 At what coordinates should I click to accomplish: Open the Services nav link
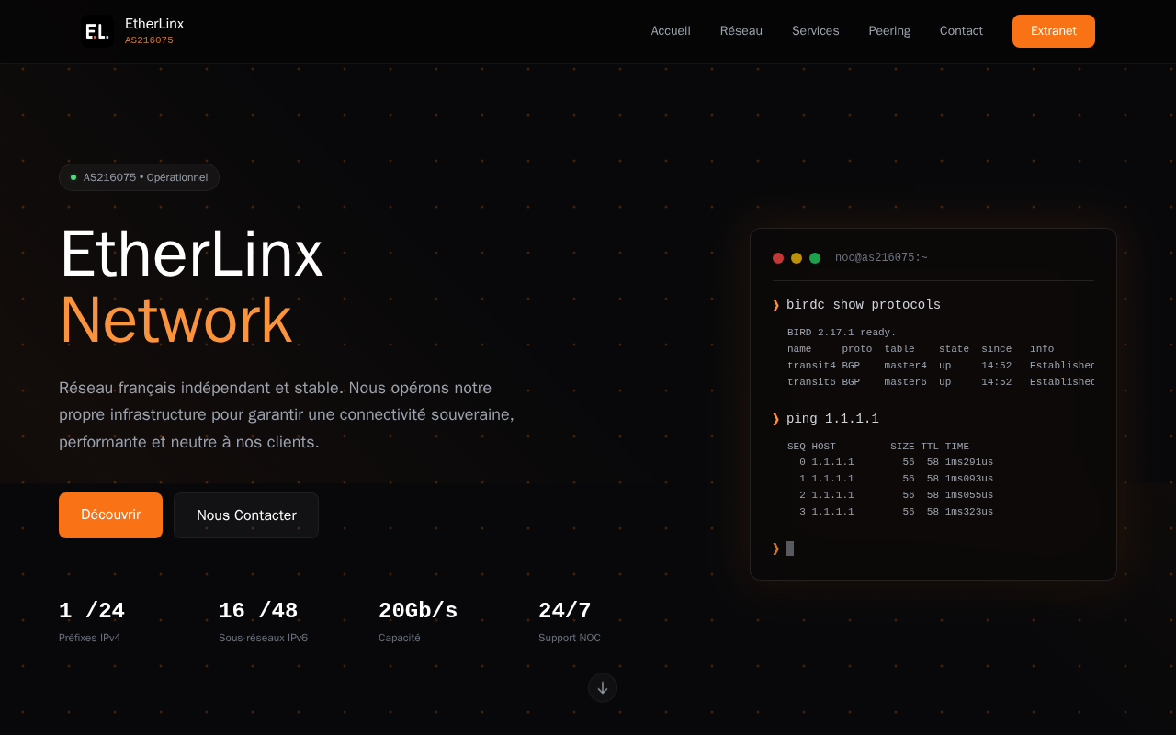pyautogui.click(x=816, y=31)
